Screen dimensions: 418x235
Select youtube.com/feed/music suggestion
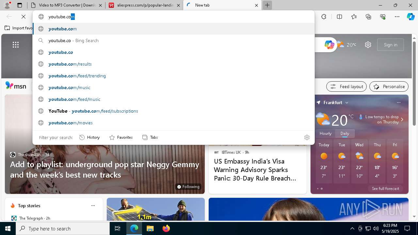tap(173, 99)
